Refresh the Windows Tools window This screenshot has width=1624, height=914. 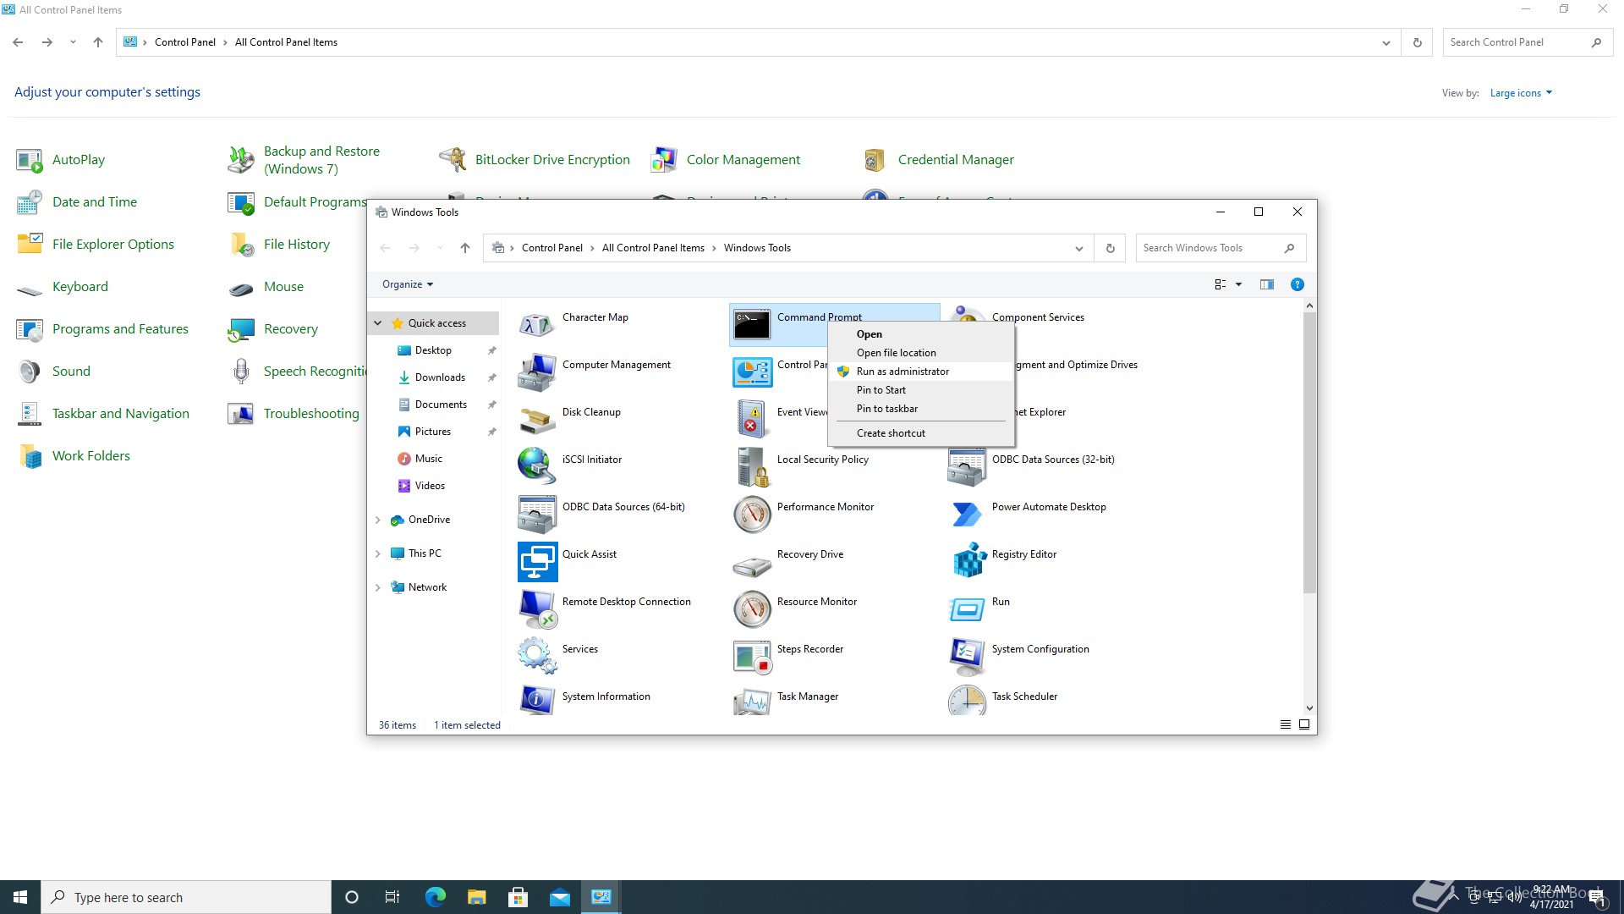(1110, 248)
